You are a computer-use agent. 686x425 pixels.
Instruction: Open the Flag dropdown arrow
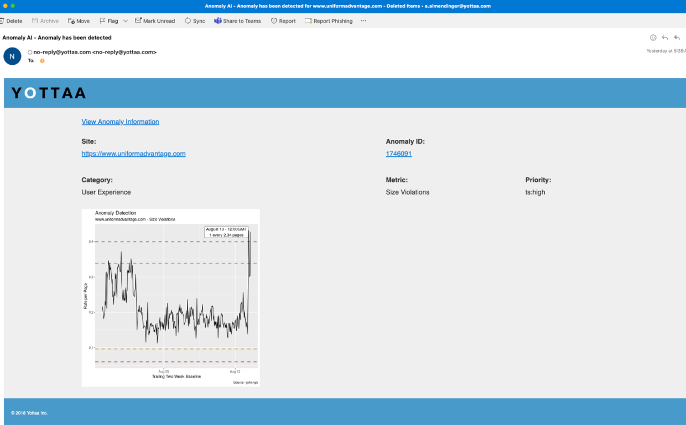point(126,21)
